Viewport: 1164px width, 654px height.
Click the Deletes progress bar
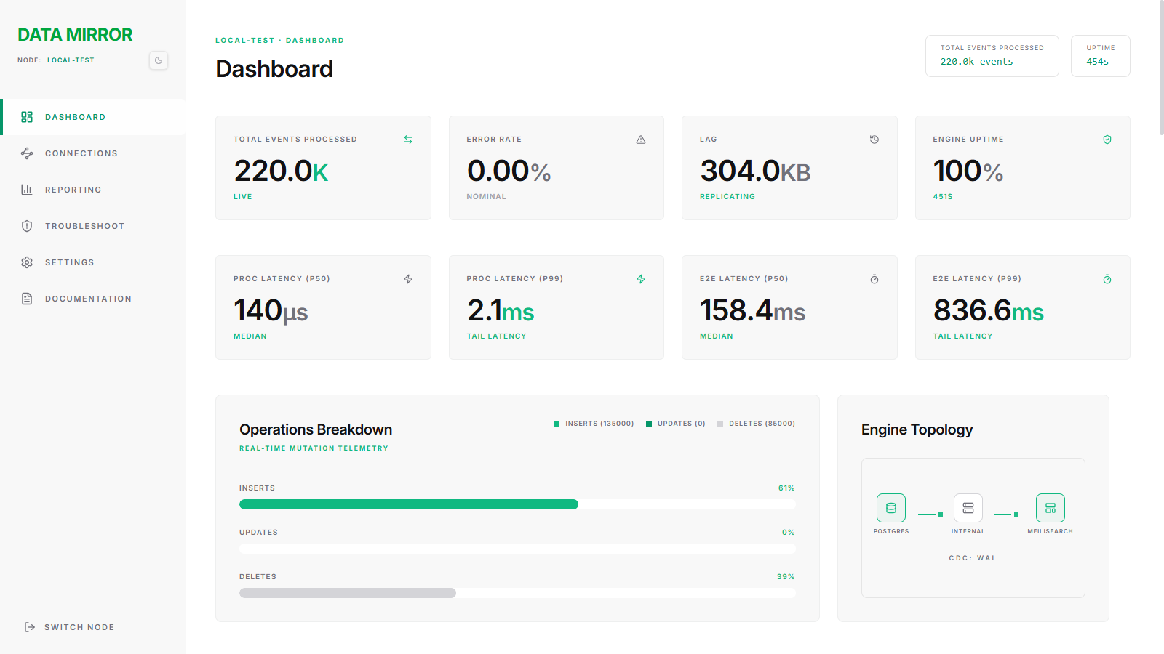[517, 593]
